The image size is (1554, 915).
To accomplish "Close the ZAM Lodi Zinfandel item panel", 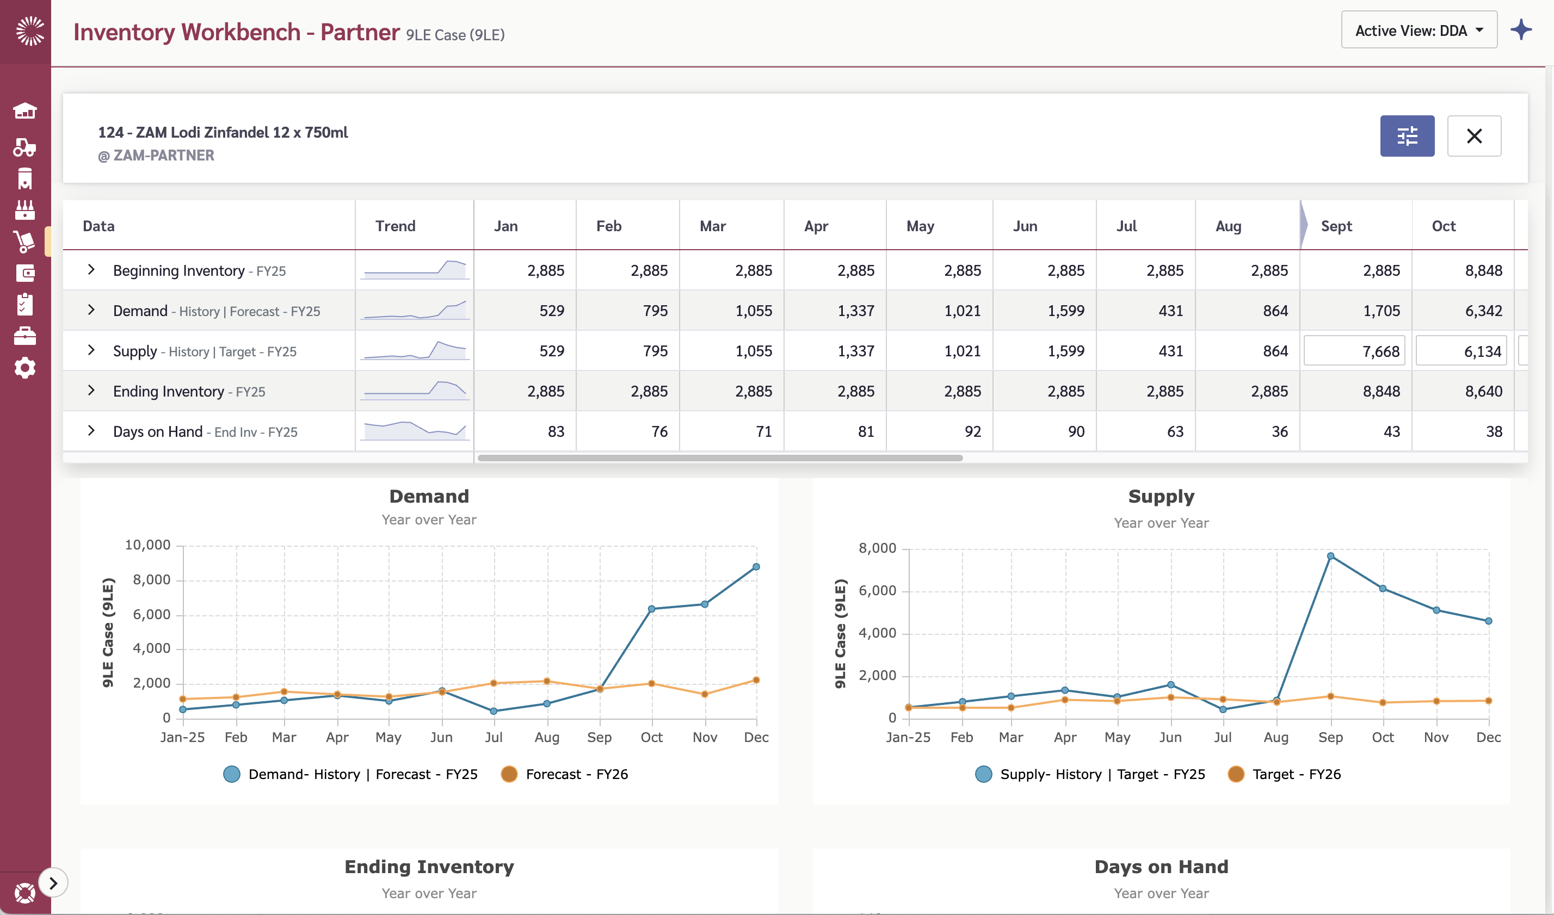I will [x=1474, y=135].
